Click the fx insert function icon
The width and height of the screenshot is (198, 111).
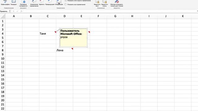click(x=21, y=11)
